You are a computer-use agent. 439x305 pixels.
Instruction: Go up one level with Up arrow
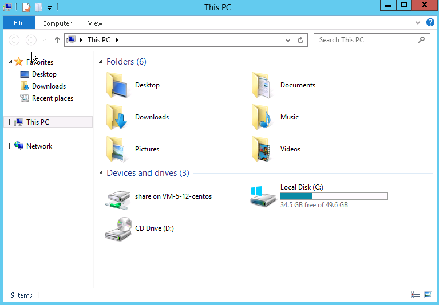(x=57, y=40)
